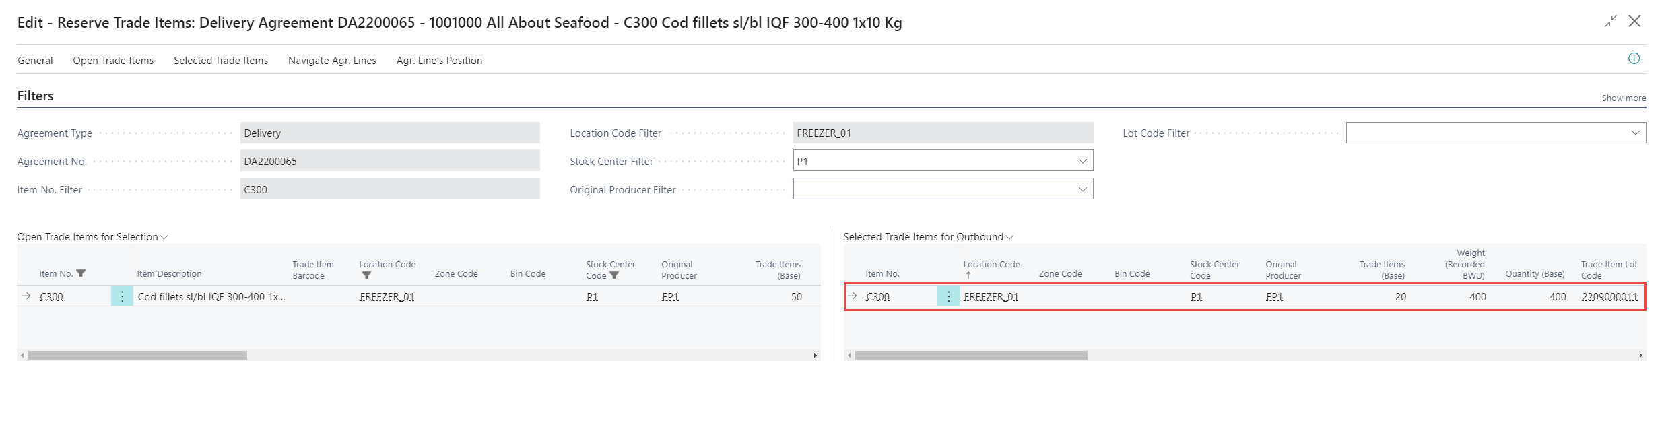This screenshot has width=1662, height=433.
Task: Click the FREEZER_01 link in open items
Action: click(x=387, y=297)
